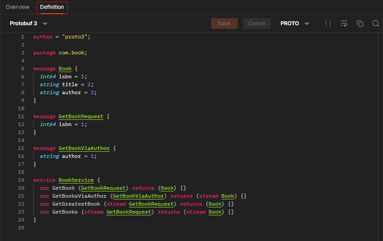The image size is (383, 241).
Task: Open the search magnifier icon
Action: click(375, 23)
